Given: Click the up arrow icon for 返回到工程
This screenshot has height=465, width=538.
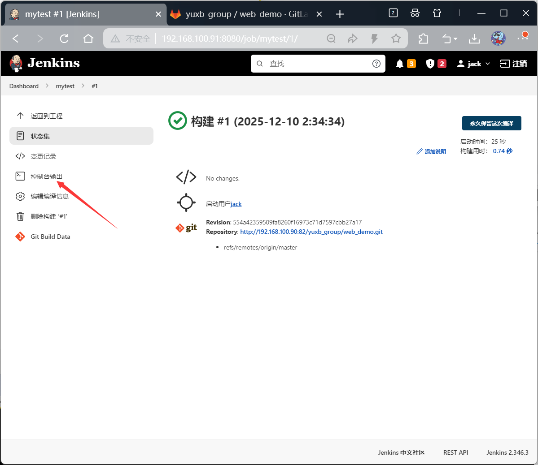Looking at the screenshot, I should pyautogui.click(x=20, y=116).
